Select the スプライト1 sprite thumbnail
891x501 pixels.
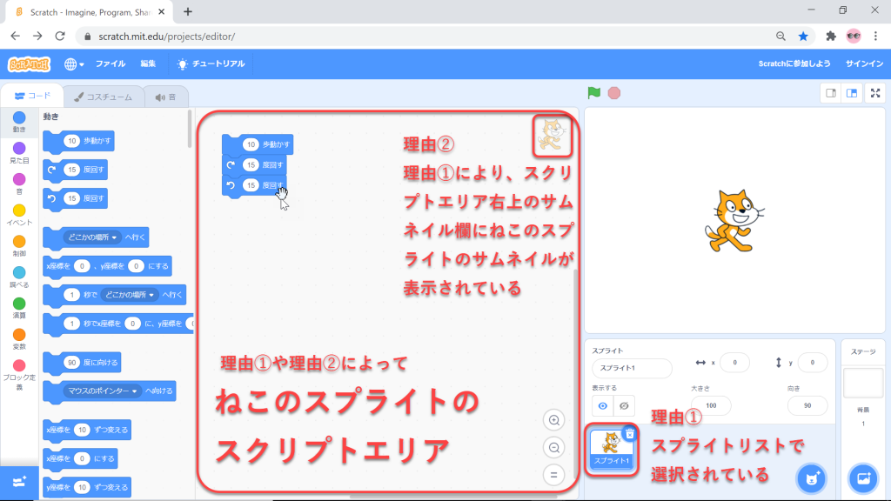coord(612,449)
